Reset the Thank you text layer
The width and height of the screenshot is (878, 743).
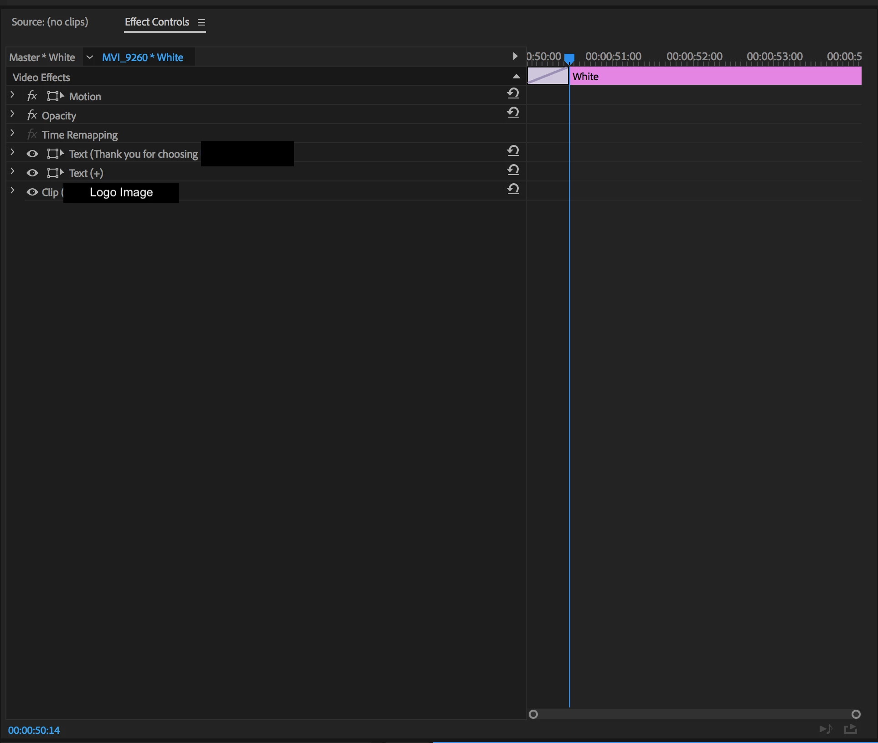(513, 151)
